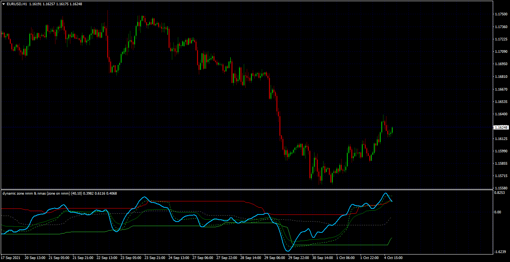Screen dimensions: 510x262
Task: Click the 4 Oct 15:00 time label
Action: (394, 258)
